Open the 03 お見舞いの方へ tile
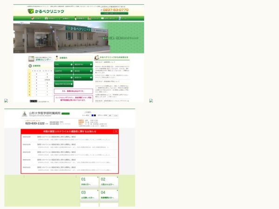This screenshot has width=279, height=209. click(x=89, y=196)
